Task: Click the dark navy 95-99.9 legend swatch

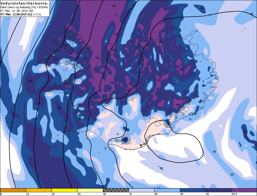Action: pos(219,190)
